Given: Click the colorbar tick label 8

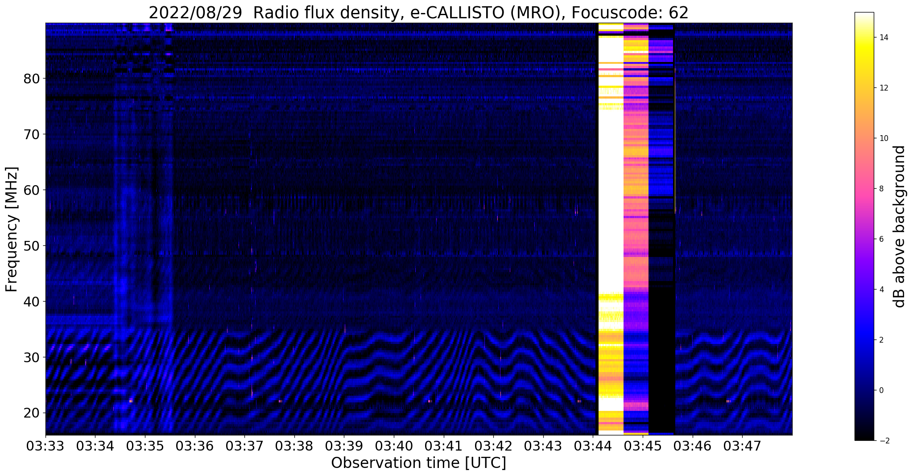Looking at the screenshot, I should (881, 189).
